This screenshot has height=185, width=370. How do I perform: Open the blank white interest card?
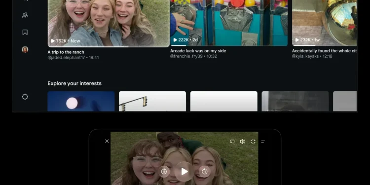tap(223, 101)
